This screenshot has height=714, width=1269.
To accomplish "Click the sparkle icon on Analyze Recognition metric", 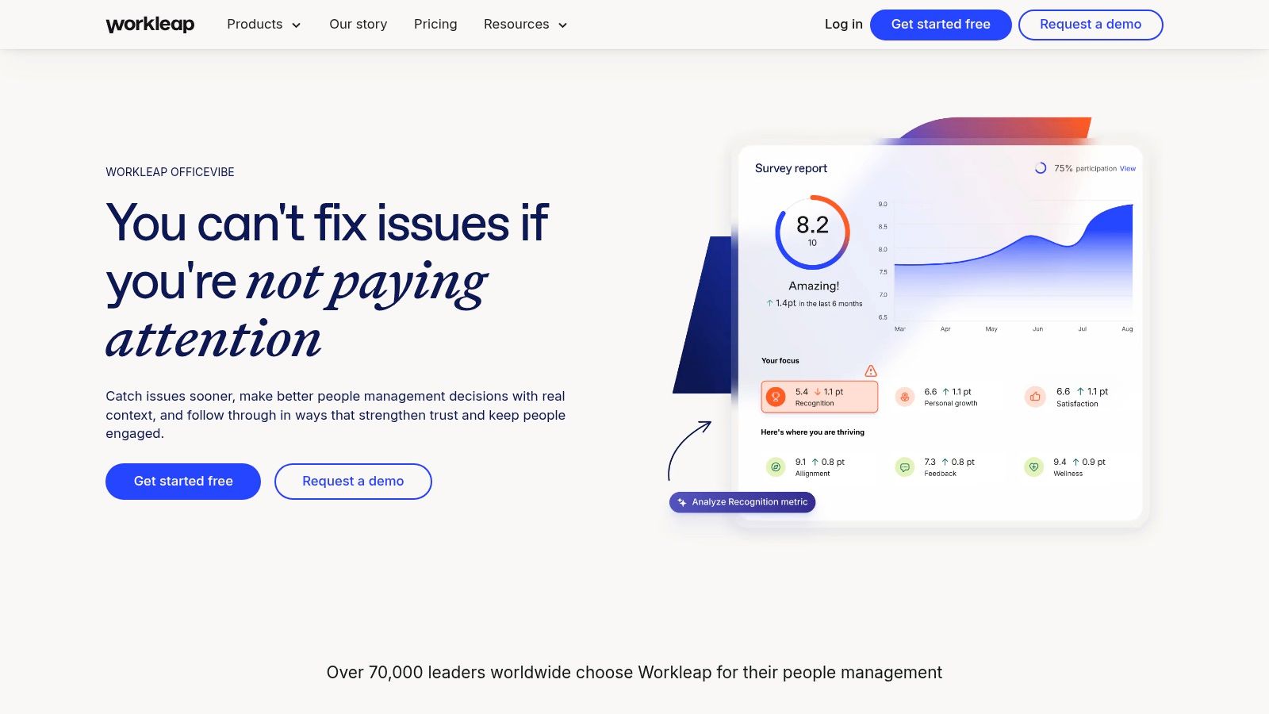I will click(681, 502).
